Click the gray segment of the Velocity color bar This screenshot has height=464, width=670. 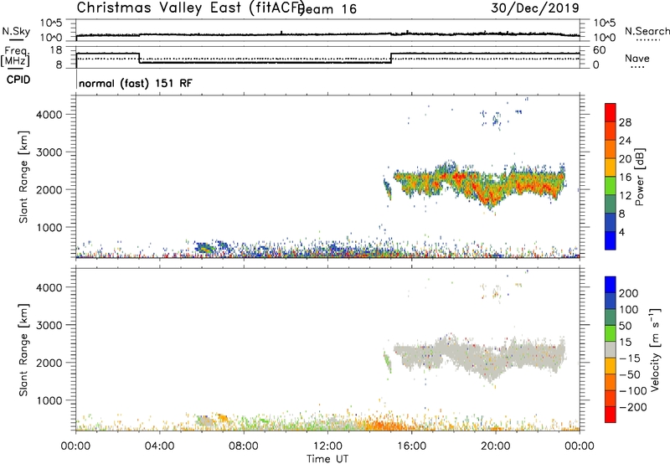(611, 349)
